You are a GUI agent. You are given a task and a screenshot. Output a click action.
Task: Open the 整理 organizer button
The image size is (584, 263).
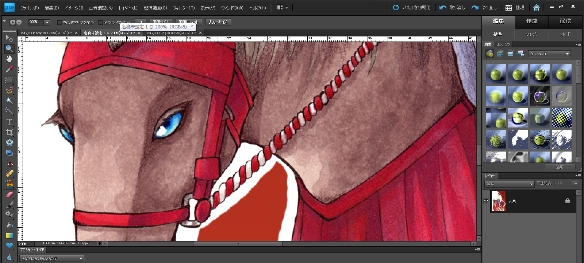point(515,8)
